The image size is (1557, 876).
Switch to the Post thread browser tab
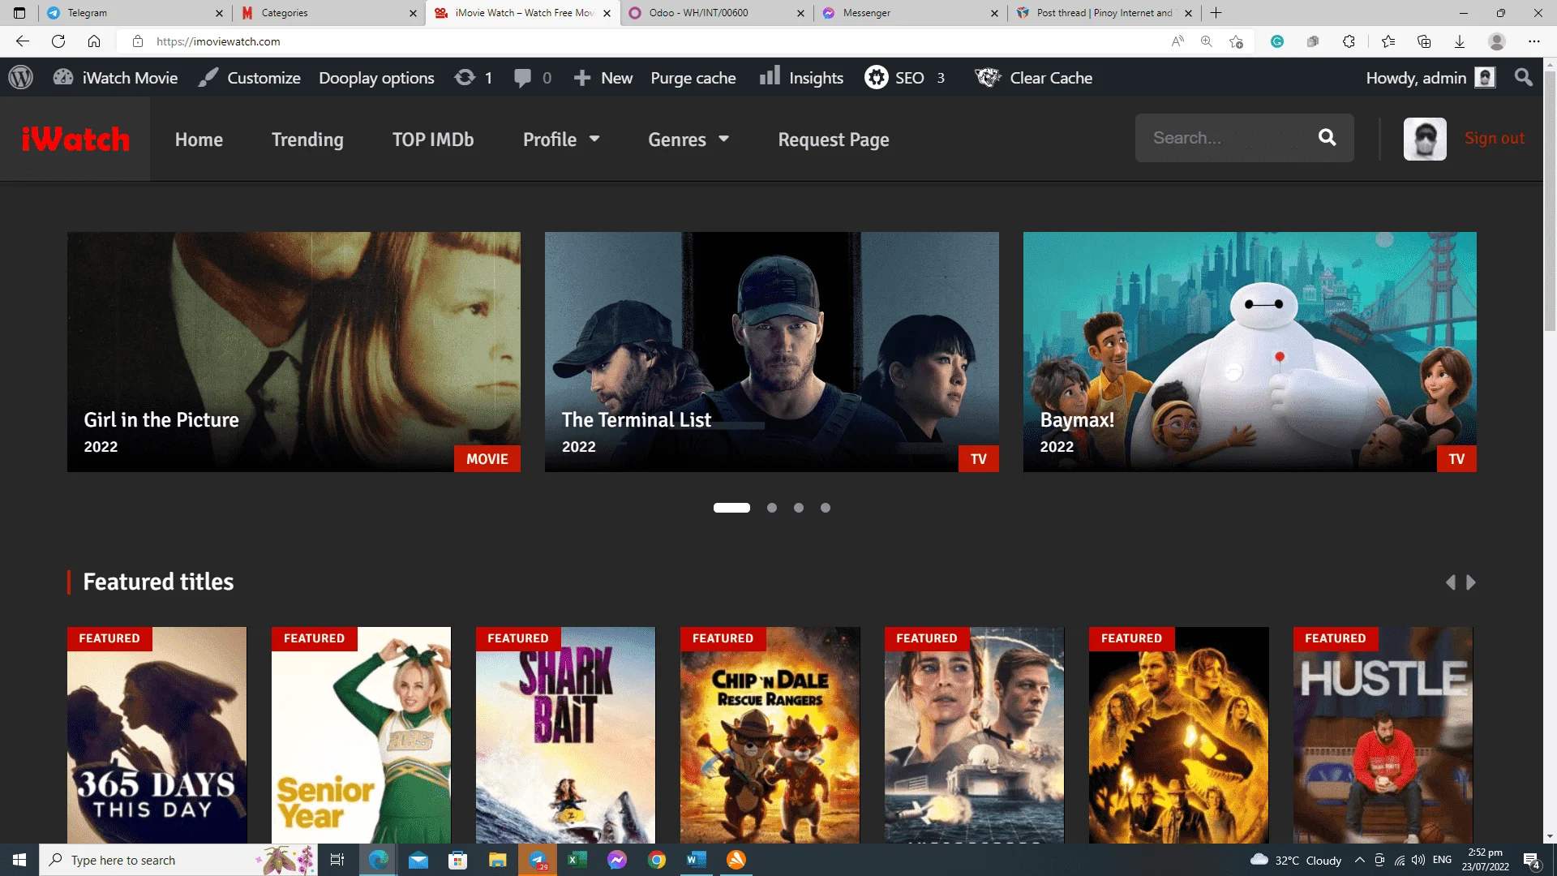click(1104, 13)
